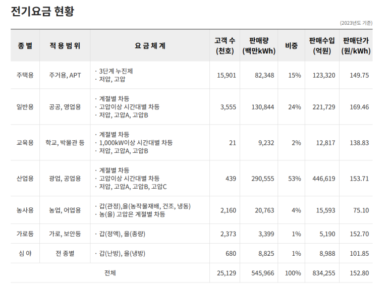Click unit price 75.10
The image size is (390, 286).
(x=361, y=210)
